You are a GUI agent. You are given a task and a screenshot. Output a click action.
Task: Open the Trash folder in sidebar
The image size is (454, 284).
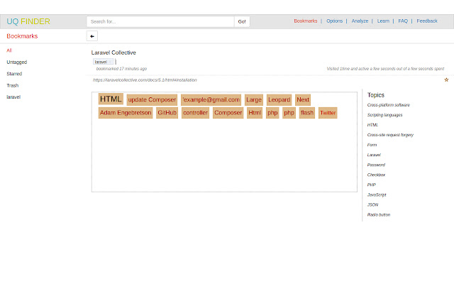pos(13,85)
